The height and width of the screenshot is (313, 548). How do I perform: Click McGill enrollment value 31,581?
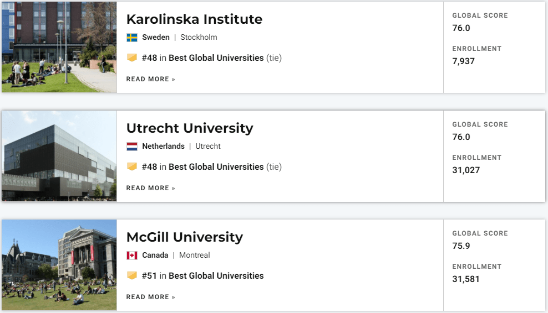[466, 279]
